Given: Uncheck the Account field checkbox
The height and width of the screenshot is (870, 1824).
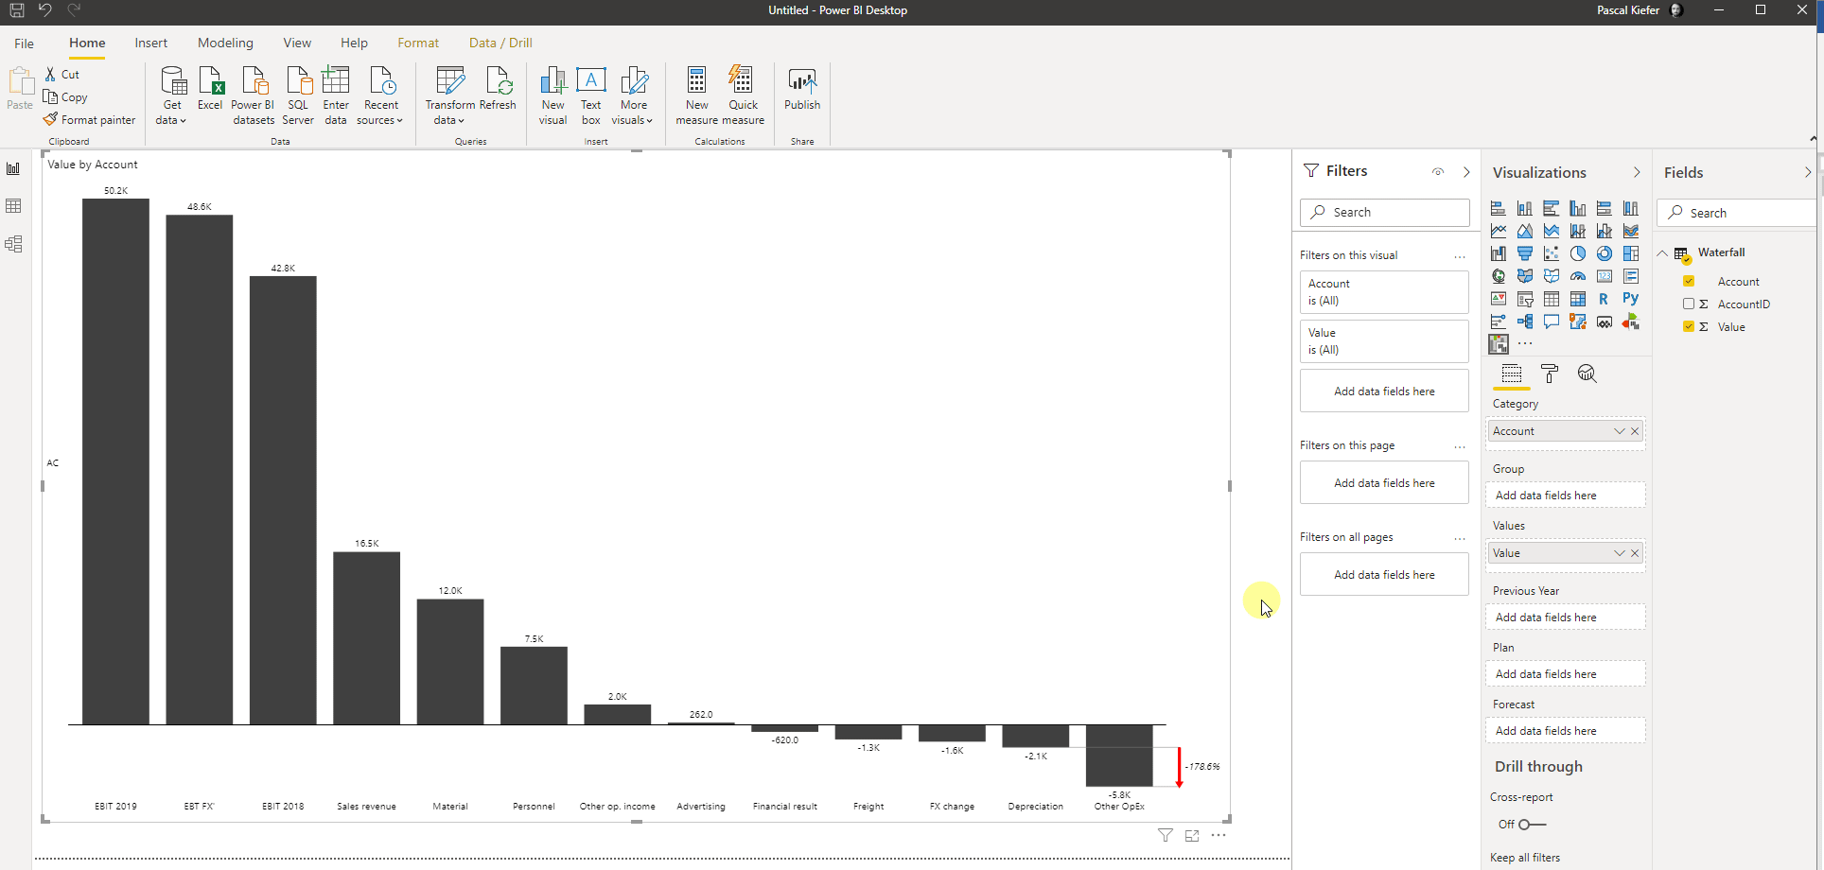Looking at the screenshot, I should [x=1691, y=281].
